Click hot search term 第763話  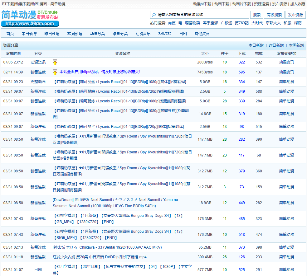point(241,23)
